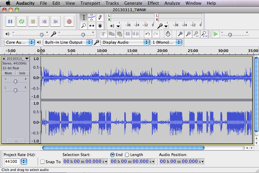Click the Record button
The width and height of the screenshot is (259, 173).
click(x=69, y=21)
